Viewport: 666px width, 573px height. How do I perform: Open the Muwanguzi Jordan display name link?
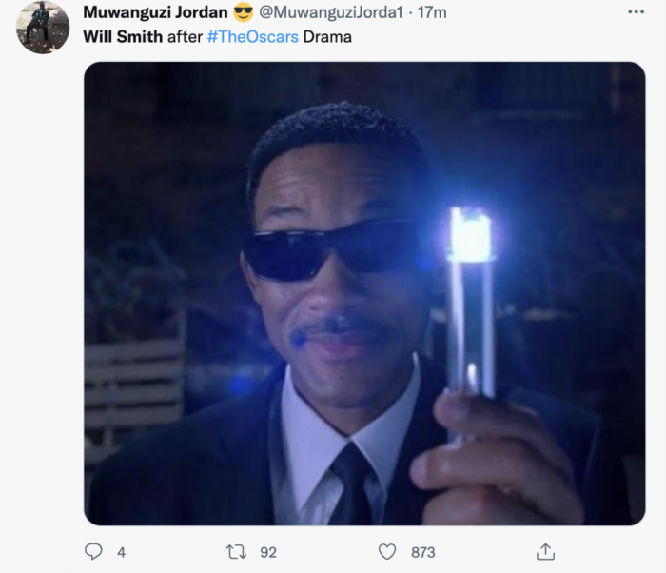point(152,12)
